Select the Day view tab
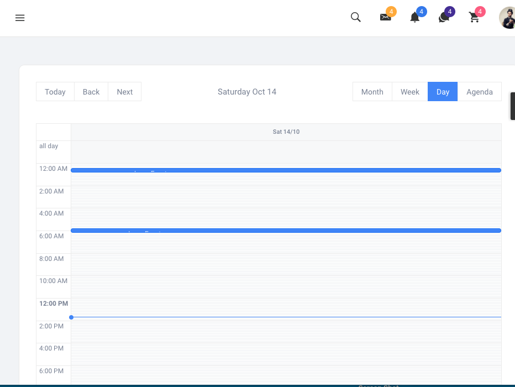The height and width of the screenshot is (387, 515). click(x=443, y=92)
